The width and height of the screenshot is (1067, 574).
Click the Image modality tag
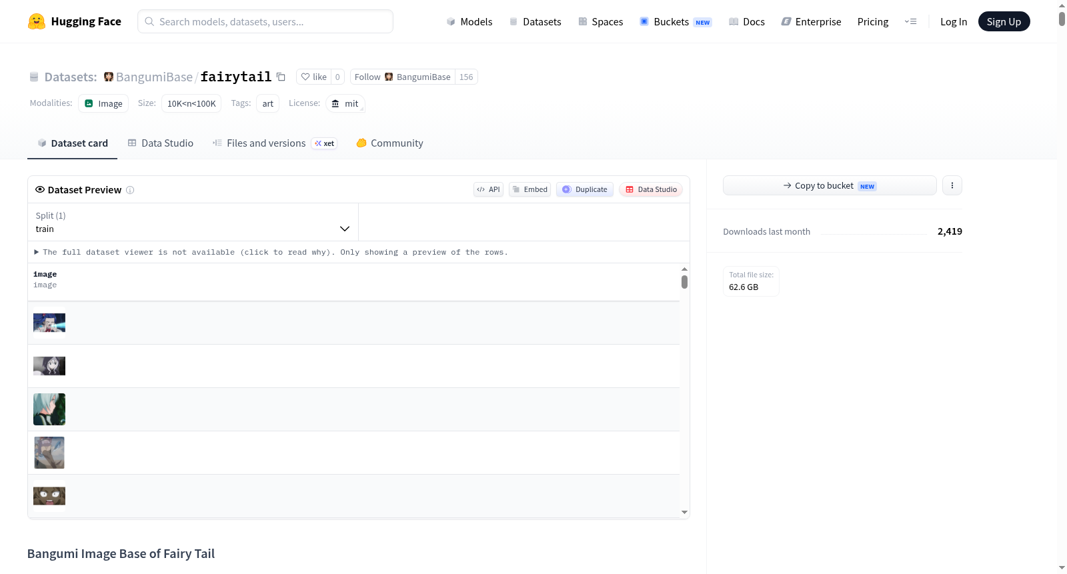103,103
